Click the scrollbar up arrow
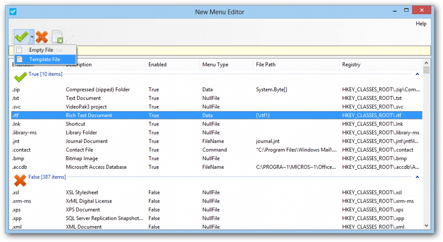 click(x=426, y=63)
